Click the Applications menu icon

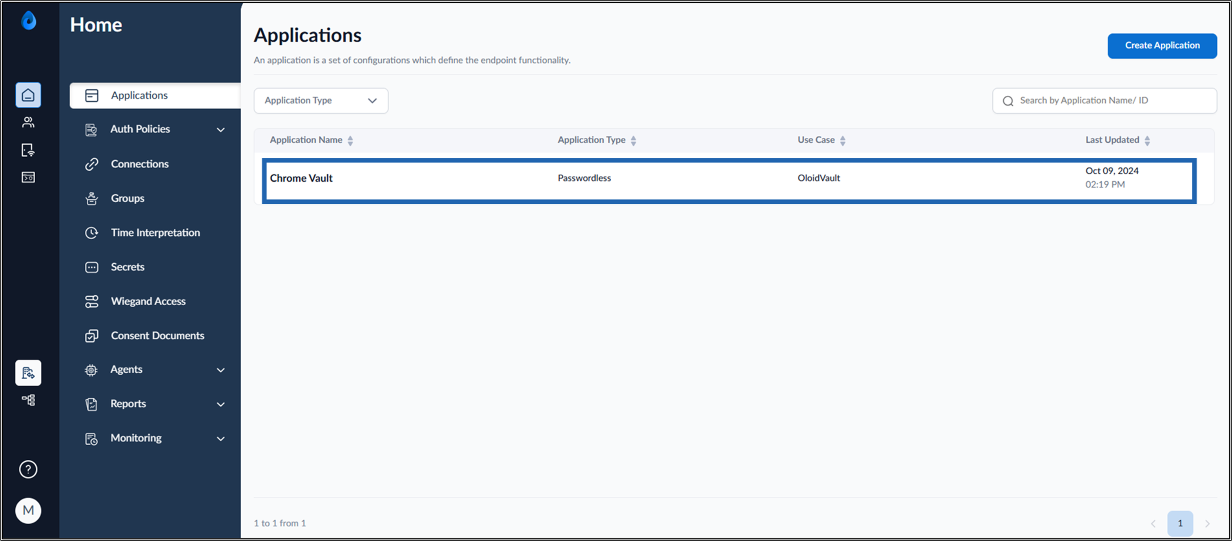(91, 96)
